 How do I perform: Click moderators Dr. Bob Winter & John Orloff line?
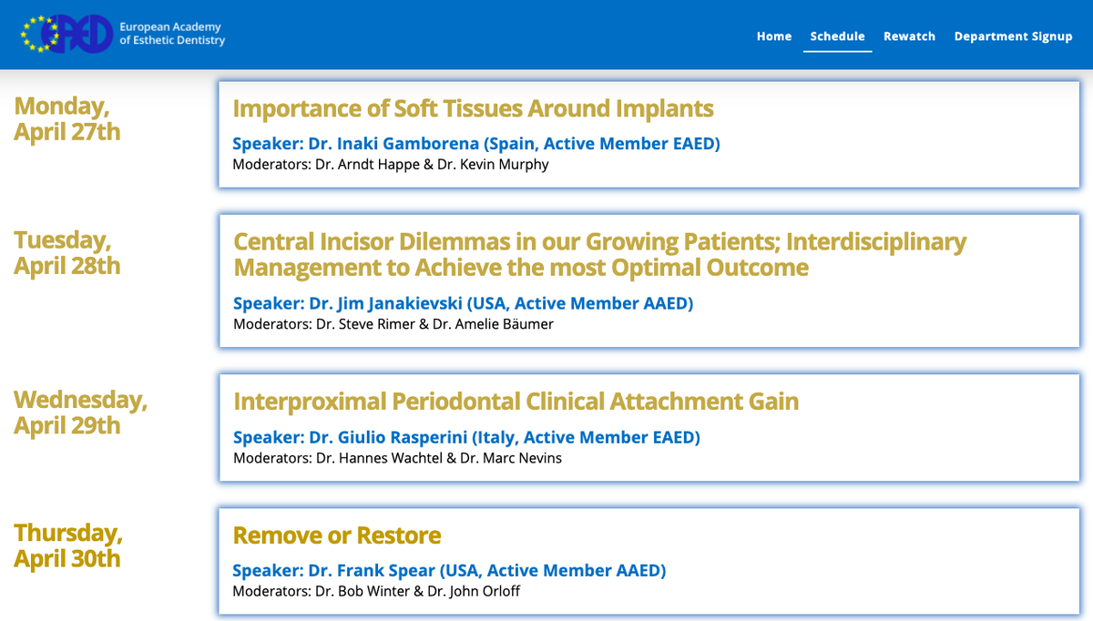pyautogui.click(x=376, y=592)
